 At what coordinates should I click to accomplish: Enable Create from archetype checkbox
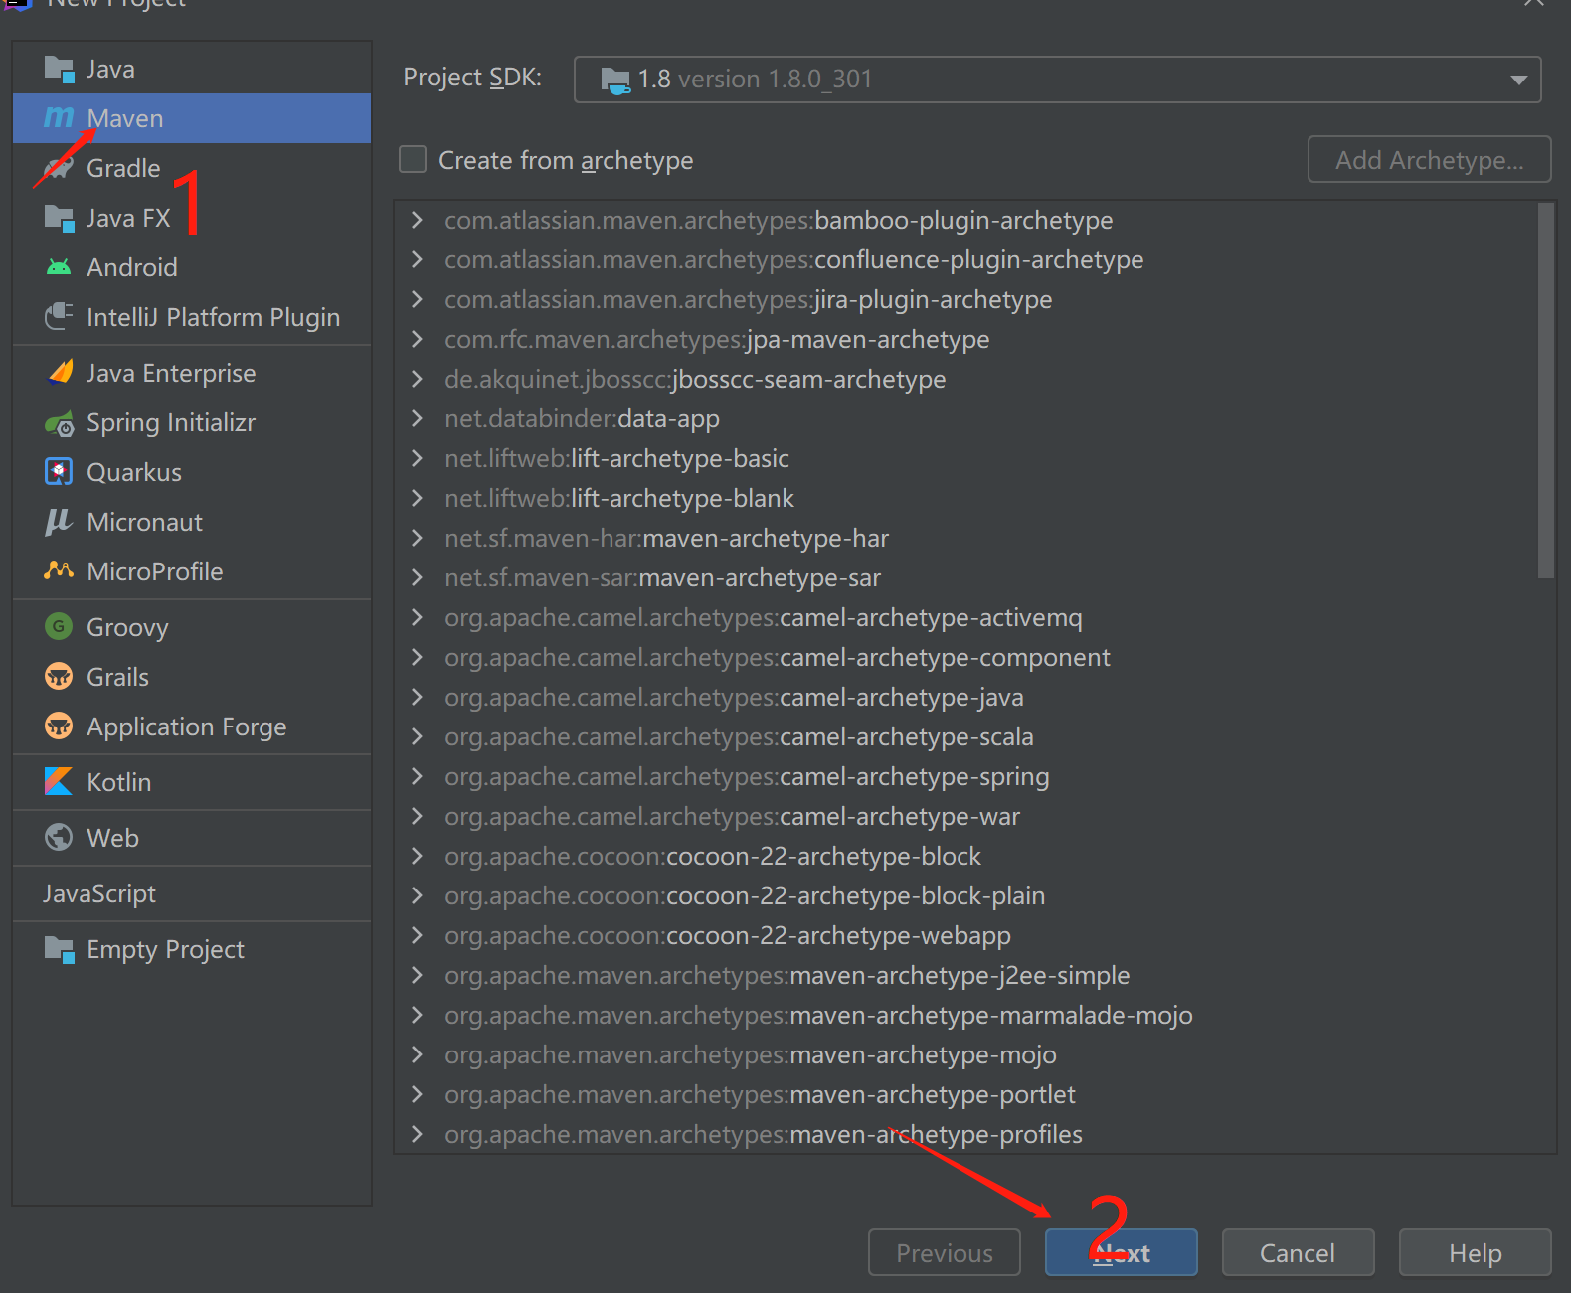[413, 160]
